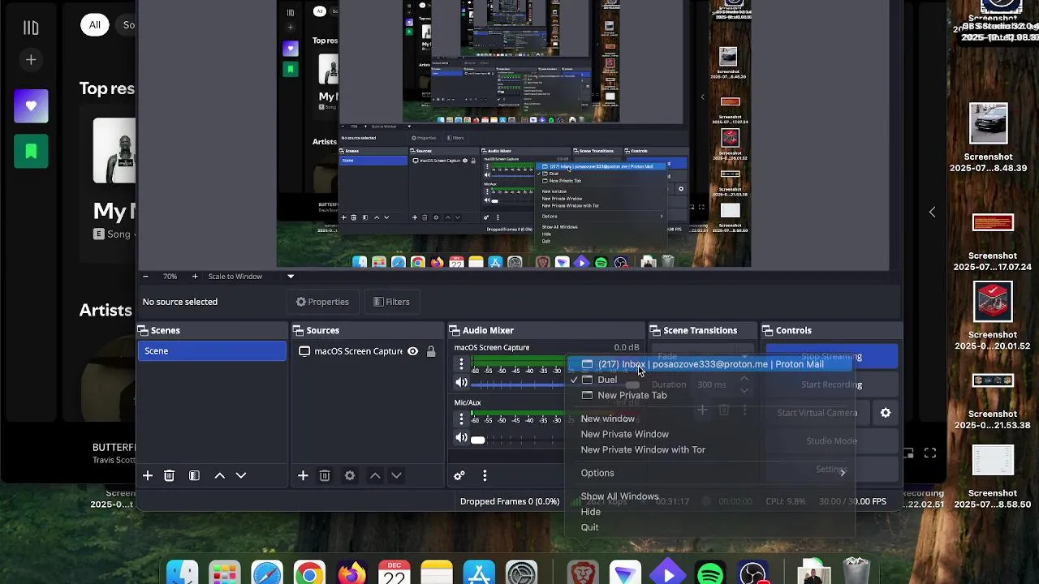Open Audio Mixer bottom three-dot menu
1039x584 pixels.
pos(485,475)
